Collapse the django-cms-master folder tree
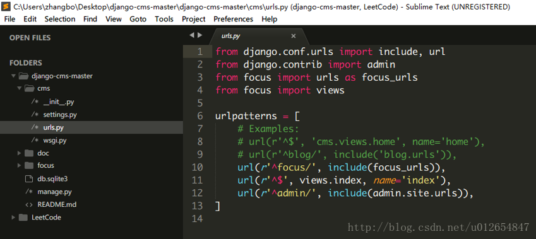This screenshot has height=239, width=536. 13,76
